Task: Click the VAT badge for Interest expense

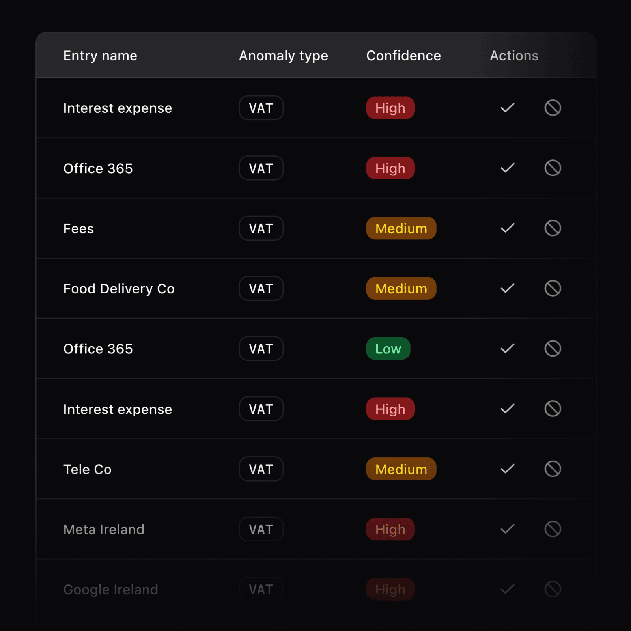Action: click(x=261, y=108)
